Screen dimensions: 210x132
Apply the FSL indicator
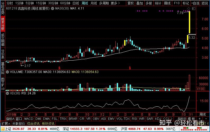coord(55,119)
